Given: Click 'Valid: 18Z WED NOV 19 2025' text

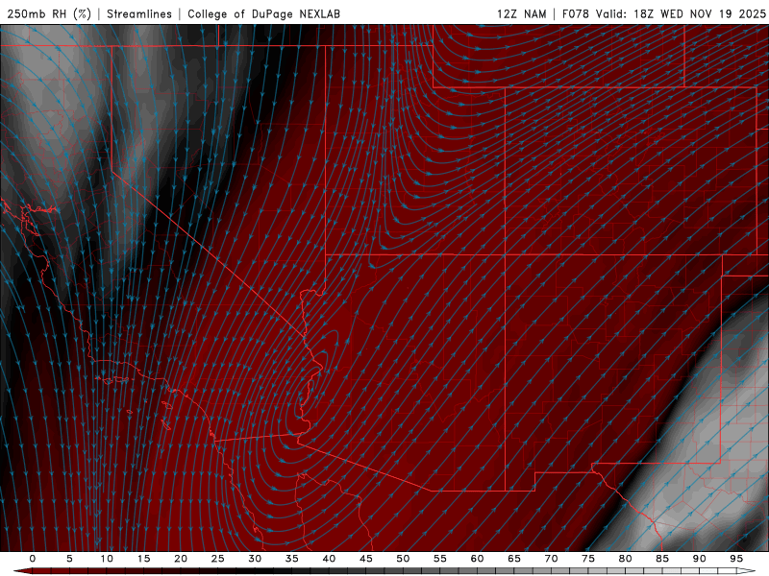Looking at the screenshot, I should coord(681,13).
